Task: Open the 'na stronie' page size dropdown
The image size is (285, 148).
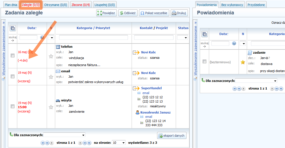Action: [119, 143]
